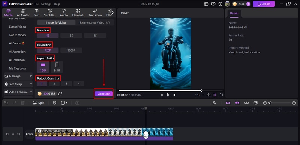The width and height of the screenshot is (300, 145).
Task: Open the Subtitles tab
Action: 50,13
